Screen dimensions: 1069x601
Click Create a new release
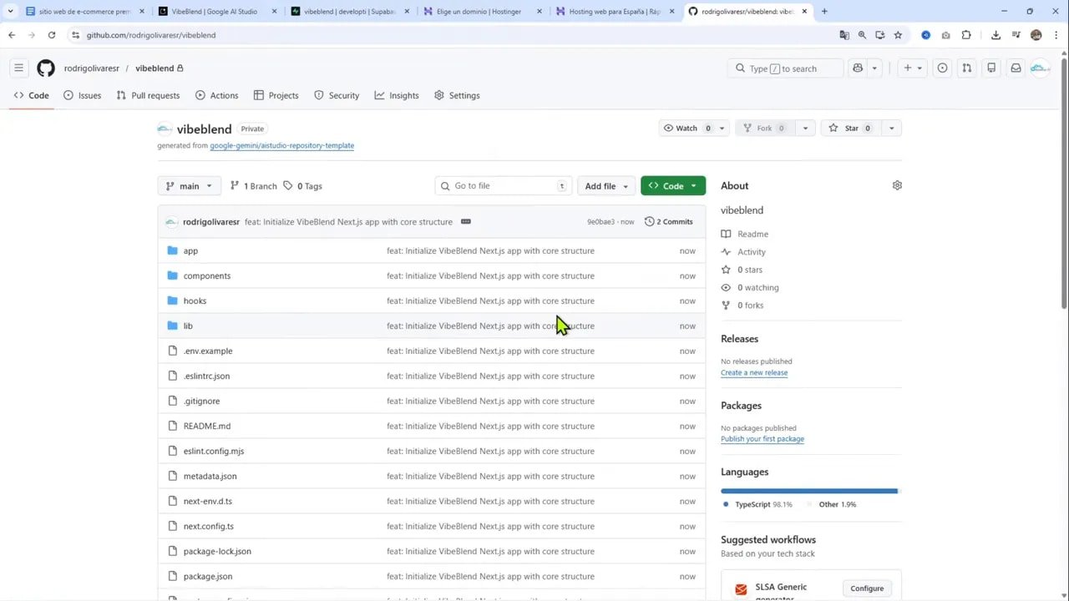(753, 372)
